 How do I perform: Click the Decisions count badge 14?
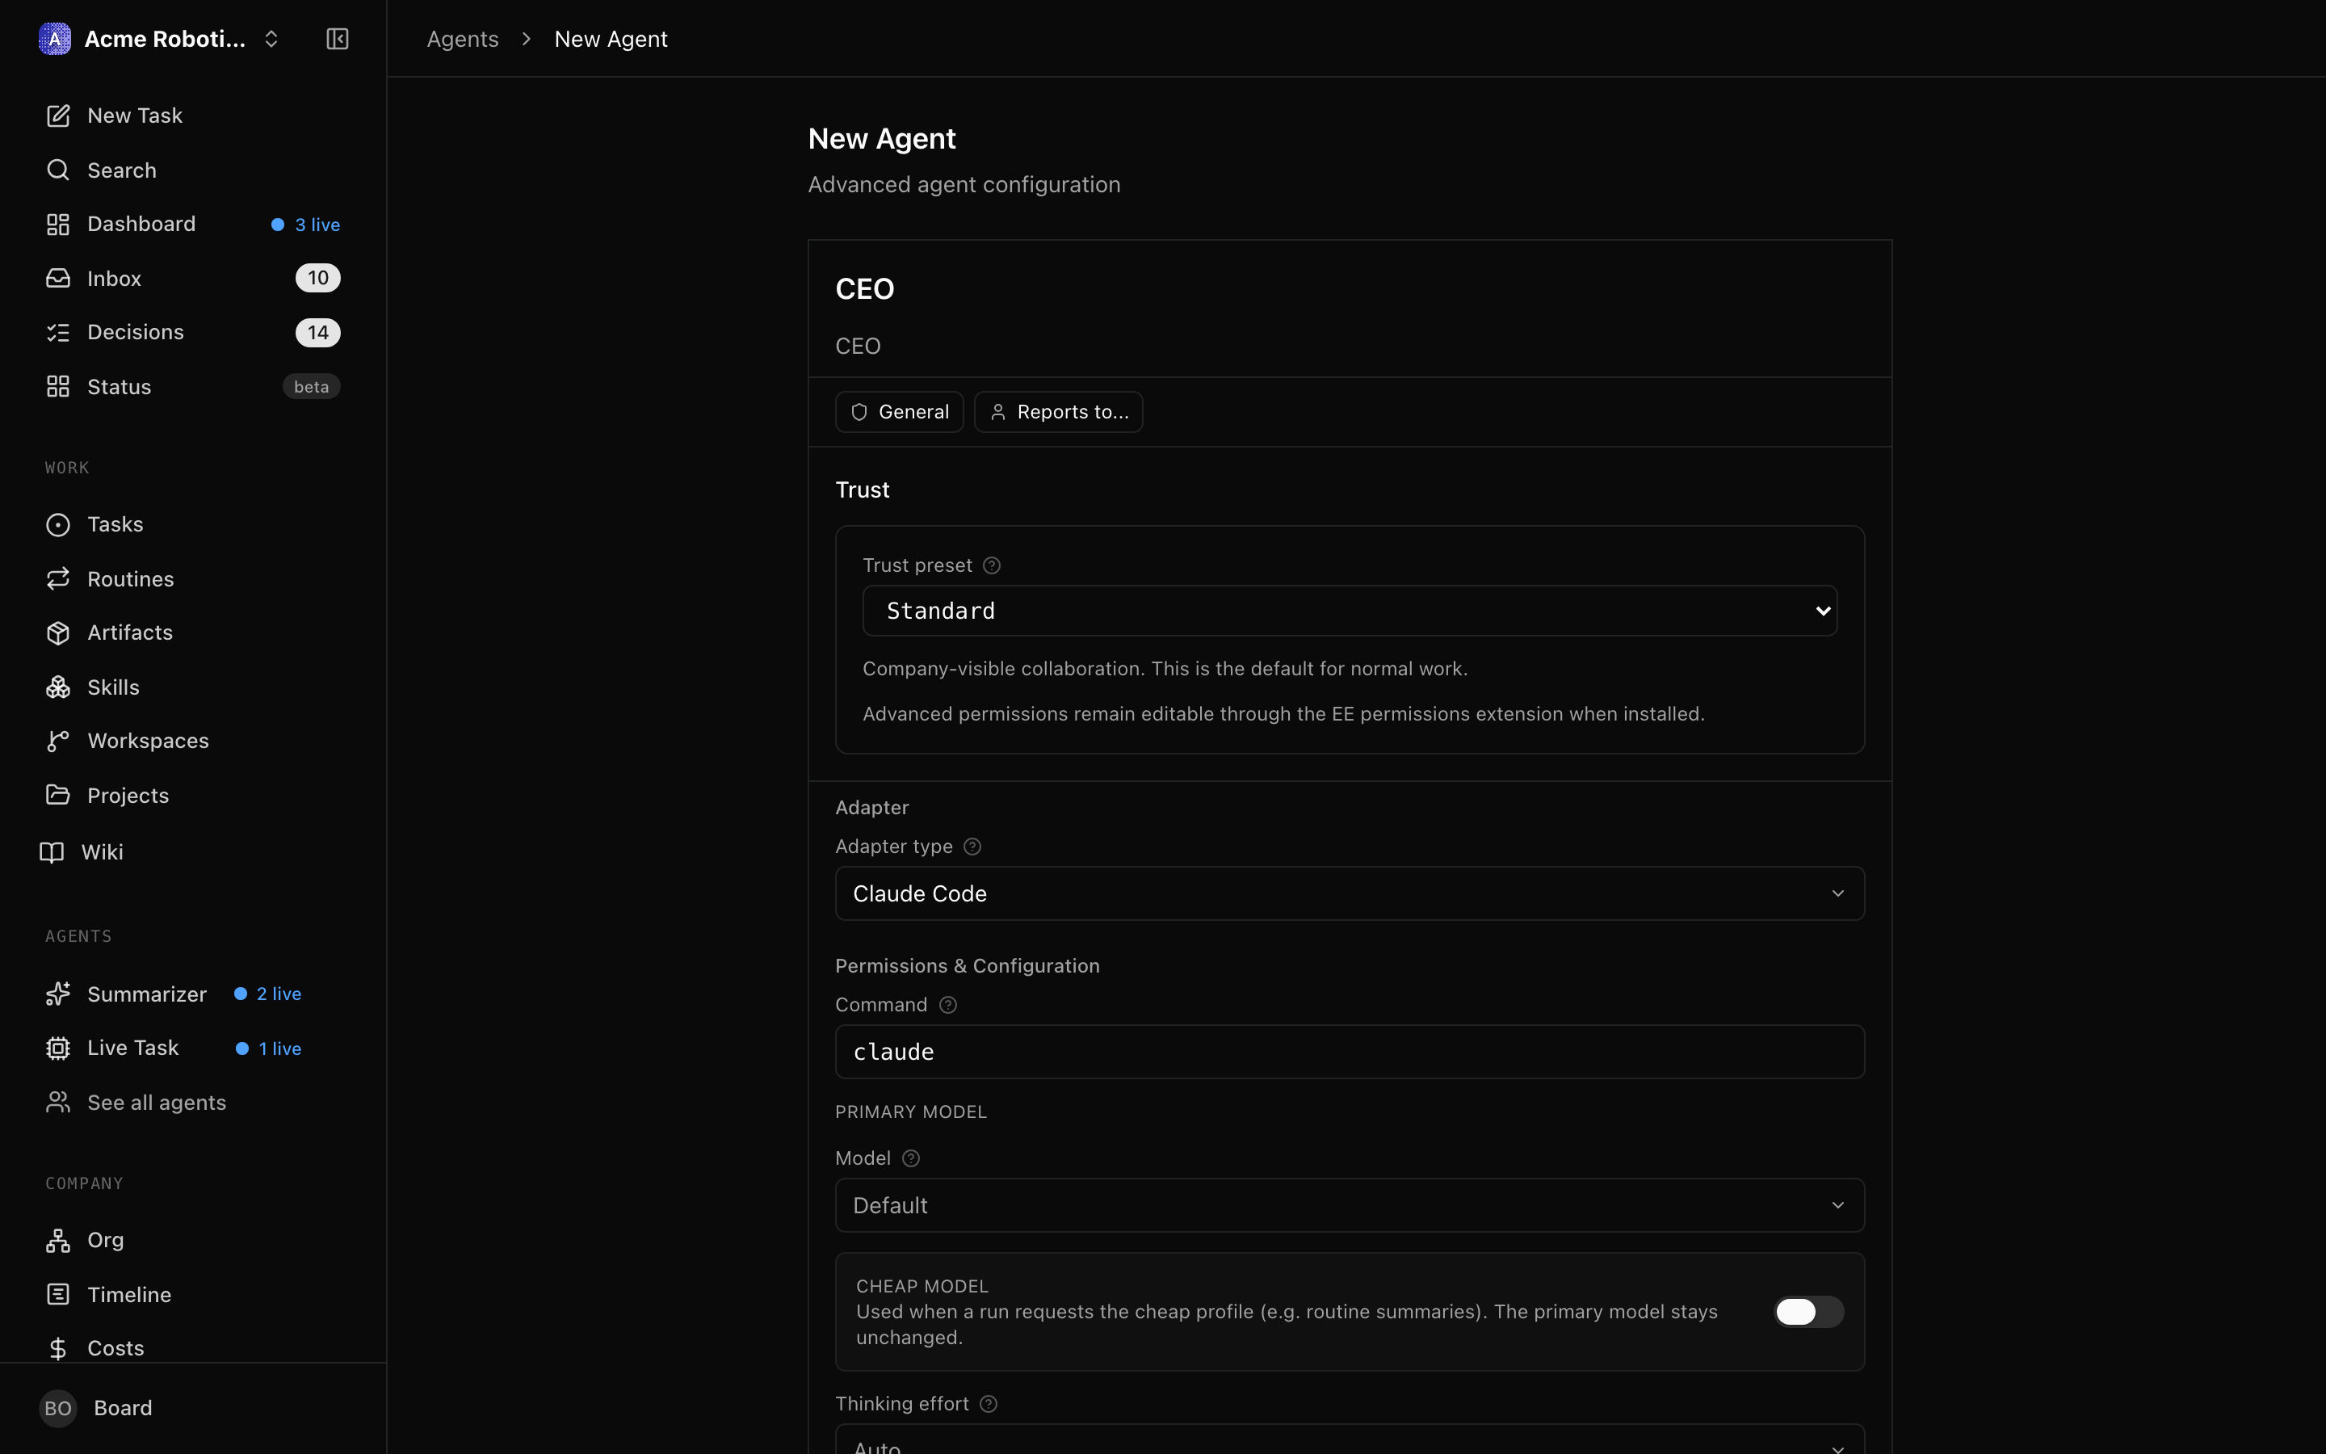(x=317, y=333)
